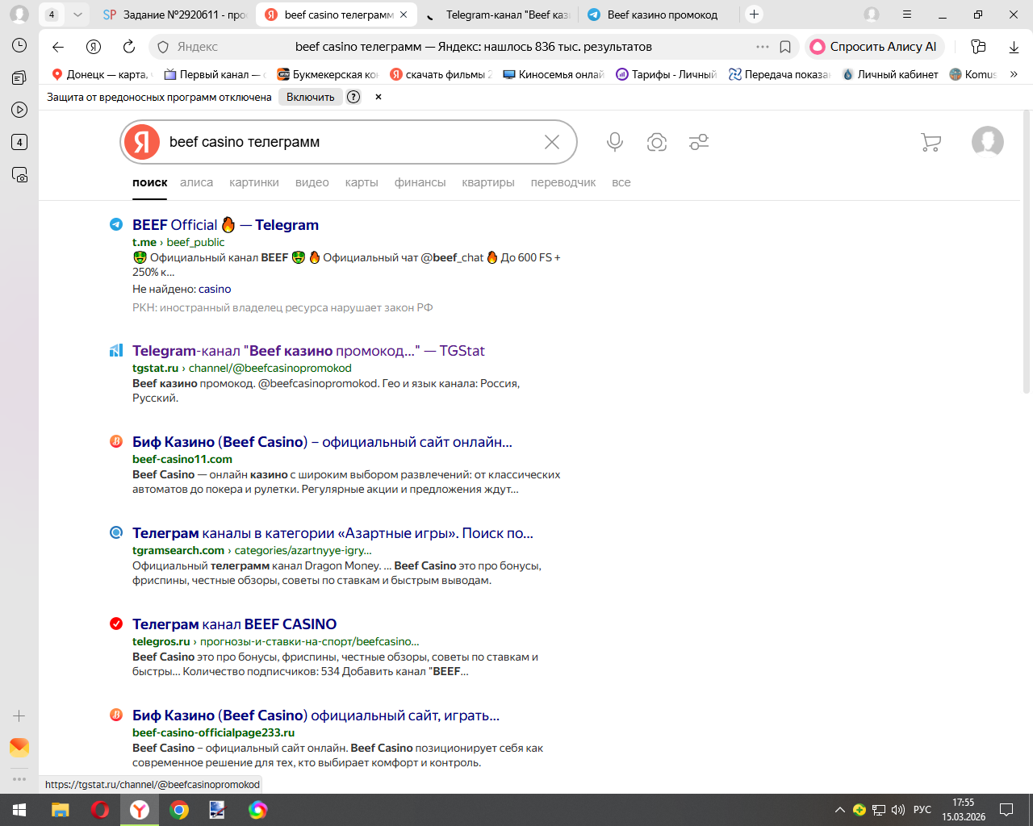
Task: Click the browser address bar
Action: tap(474, 47)
